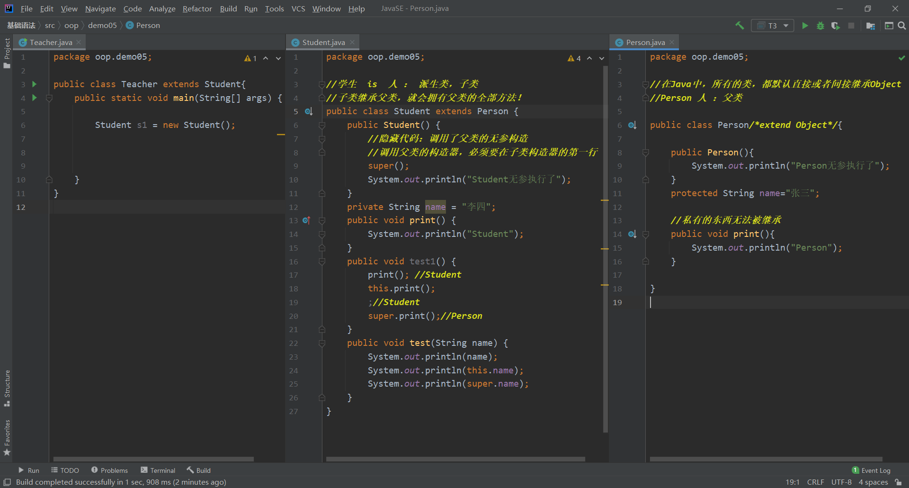Viewport: 909px width, 488px height.
Task: Toggle the read-only lock icon in status bar
Action: click(898, 482)
